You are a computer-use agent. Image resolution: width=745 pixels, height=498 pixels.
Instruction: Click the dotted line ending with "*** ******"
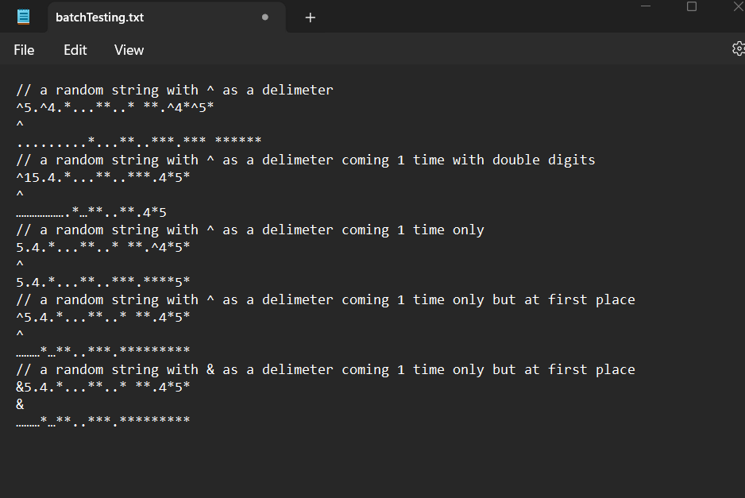pyautogui.click(x=139, y=141)
